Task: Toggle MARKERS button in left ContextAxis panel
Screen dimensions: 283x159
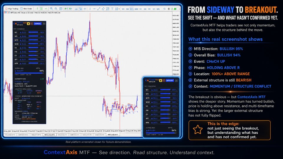Action: click(x=37, y=24)
